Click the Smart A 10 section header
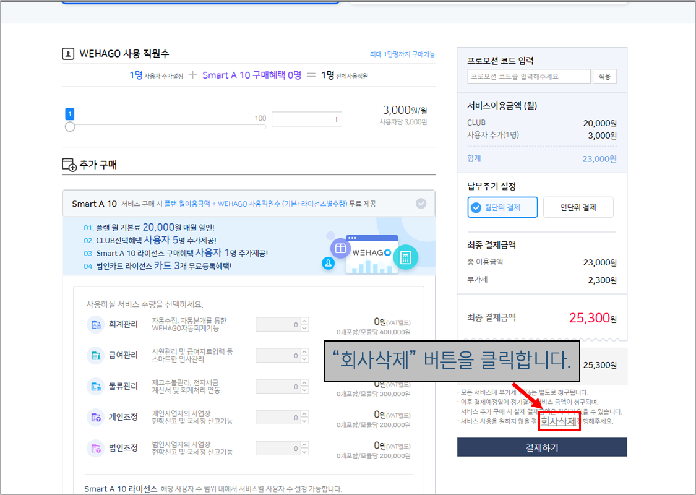Viewport: 696px width, 495px height. [x=249, y=204]
